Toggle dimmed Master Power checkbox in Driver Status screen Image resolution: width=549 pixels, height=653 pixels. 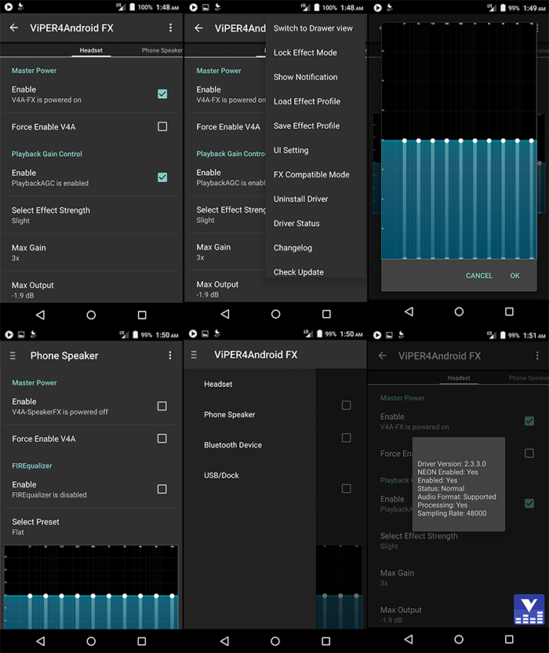point(529,421)
